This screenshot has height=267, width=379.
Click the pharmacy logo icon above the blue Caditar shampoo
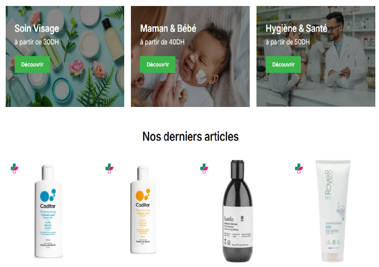point(14,168)
